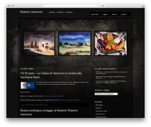Open the Mostre Personali page link
This screenshot has height=127, width=151.
tap(101, 117)
